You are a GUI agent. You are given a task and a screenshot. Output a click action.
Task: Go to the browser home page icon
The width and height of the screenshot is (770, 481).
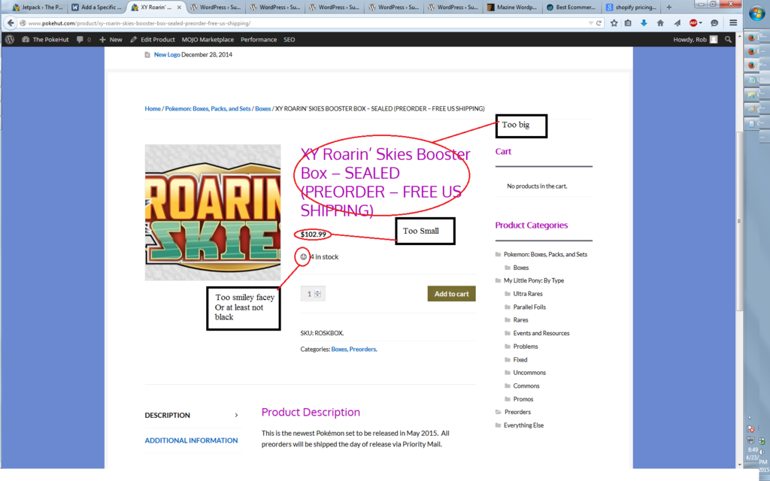tap(660, 23)
